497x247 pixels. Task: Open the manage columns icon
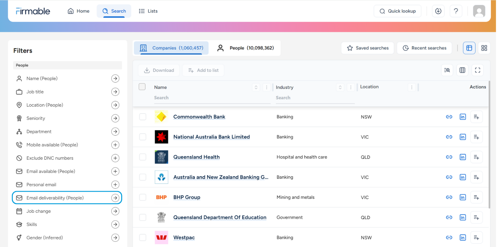pos(462,70)
